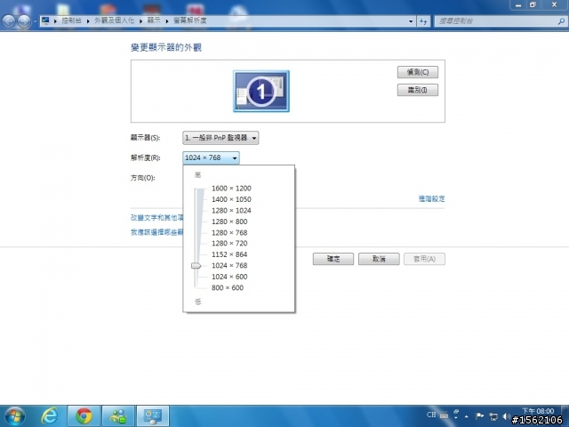The height and width of the screenshot is (427, 569).
Task: Select 1280 × 768 resolution
Action: (x=229, y=233)
